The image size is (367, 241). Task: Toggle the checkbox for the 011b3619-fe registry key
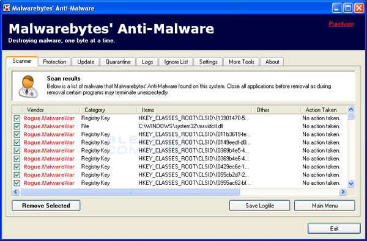(x=17, y=134)
